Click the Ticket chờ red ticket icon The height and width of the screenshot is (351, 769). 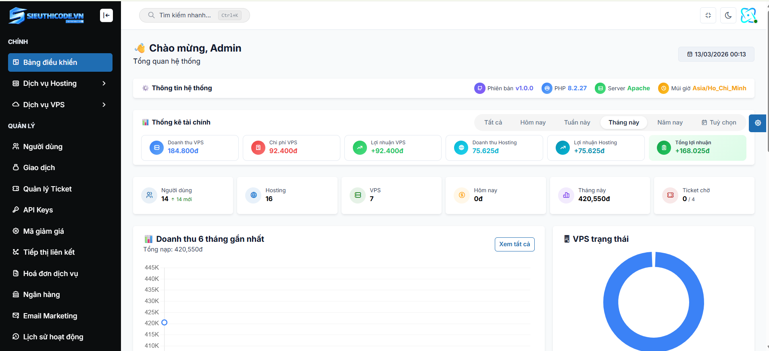[670, 195]
